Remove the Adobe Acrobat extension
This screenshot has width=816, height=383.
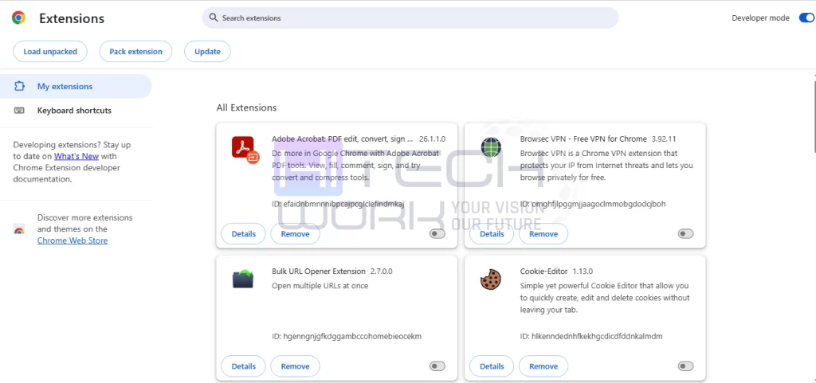(x=295, y=234)
